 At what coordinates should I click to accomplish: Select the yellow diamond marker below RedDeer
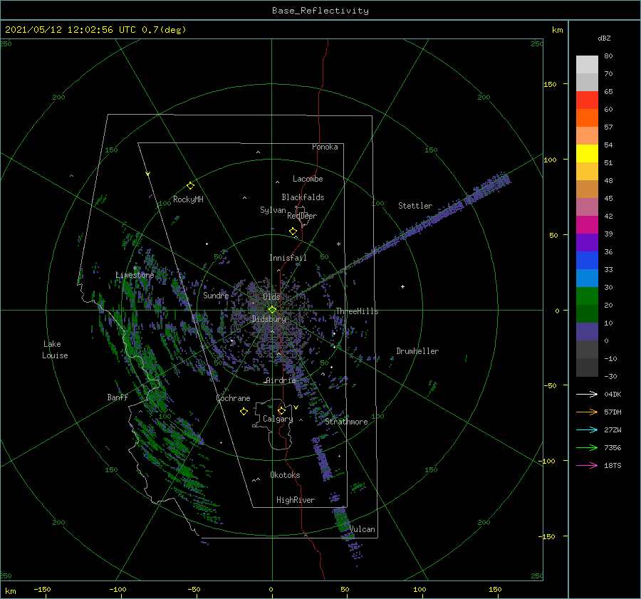click(x=293, y=231)
